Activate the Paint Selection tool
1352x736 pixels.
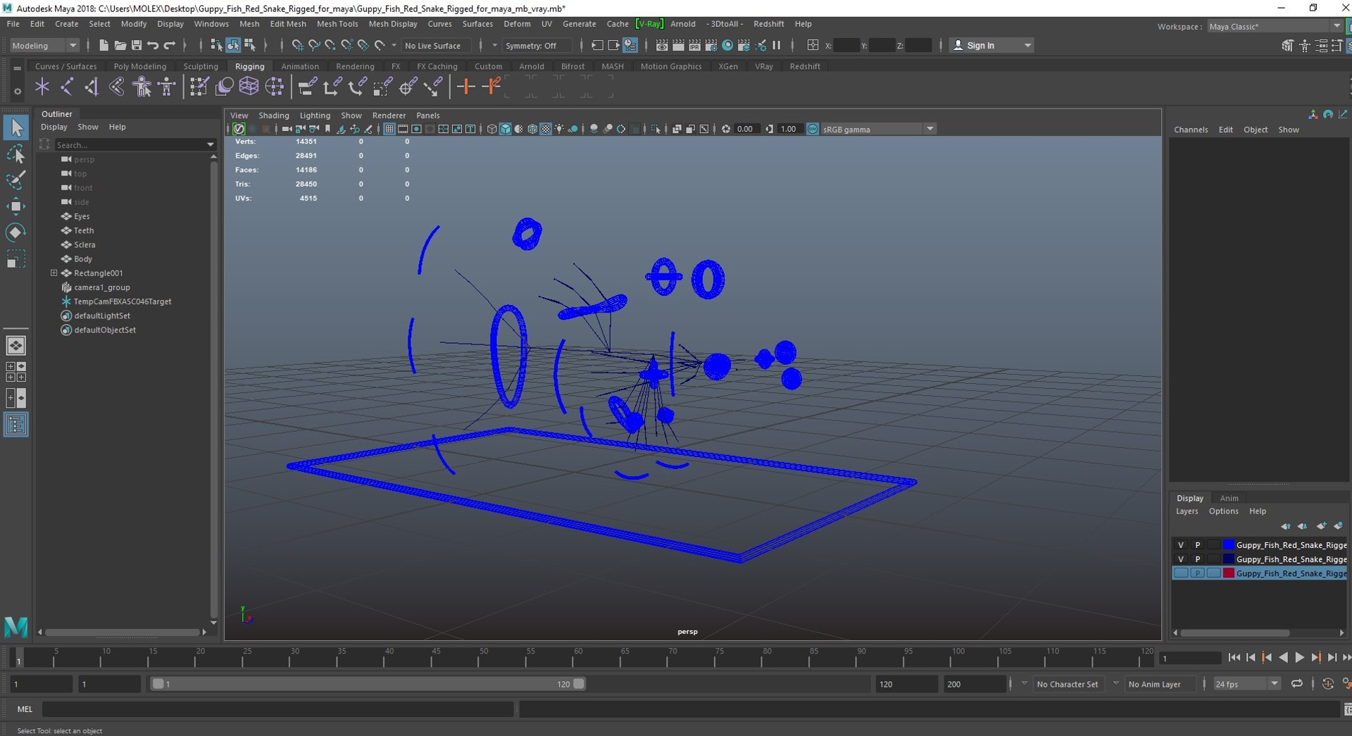click(16, 180)
